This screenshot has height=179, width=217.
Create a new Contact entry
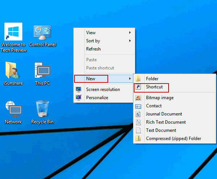[x=154, y=106]
